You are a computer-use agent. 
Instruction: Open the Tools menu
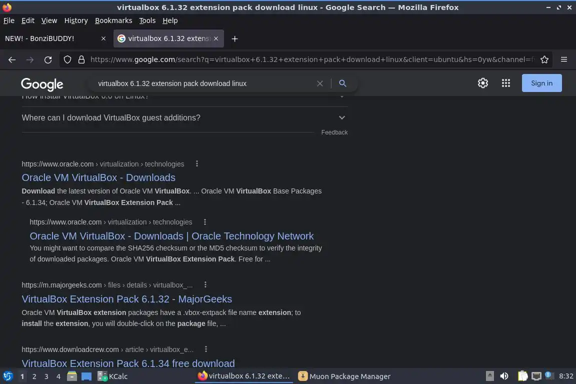pyautogui.click(x=147, y=20)
